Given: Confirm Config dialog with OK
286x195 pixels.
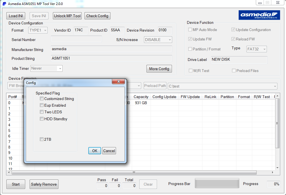Looking at the screenshot, I should coord(94,151).
